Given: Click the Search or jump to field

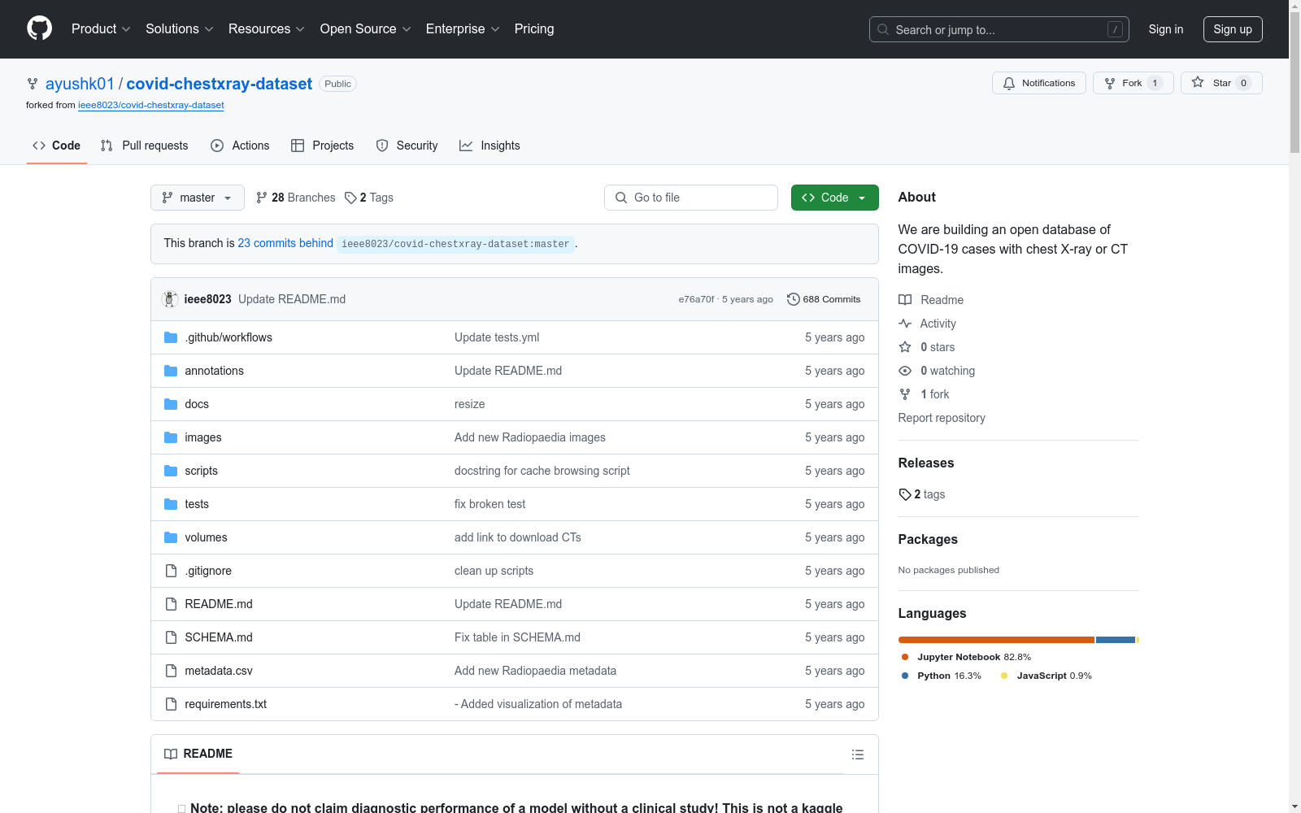Looking at the screenshot, I should (x=999, y=29).
